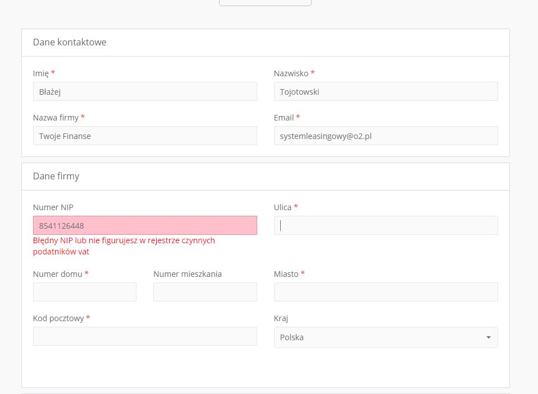Focus the Ulica input field

(x=386, y=225)
